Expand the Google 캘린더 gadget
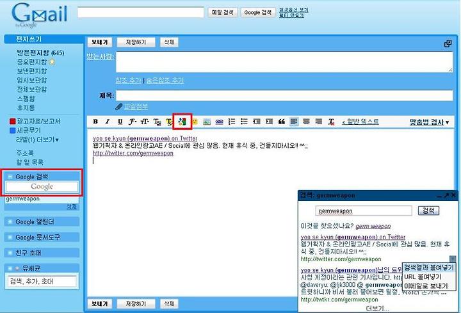This screenshot has height=313, width=461. [x=10, y=221]
